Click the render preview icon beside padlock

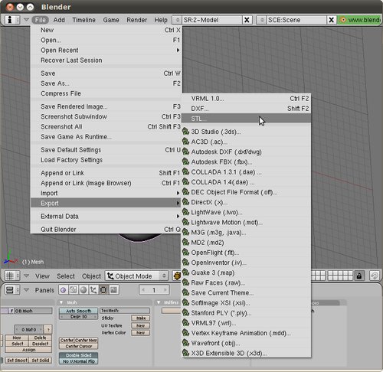[x=375, y=276]
